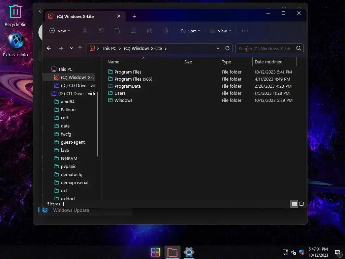Click the Rename icon in toolbar
The width and height of the screenshot is (345, 259).
(x=133, y=31)
